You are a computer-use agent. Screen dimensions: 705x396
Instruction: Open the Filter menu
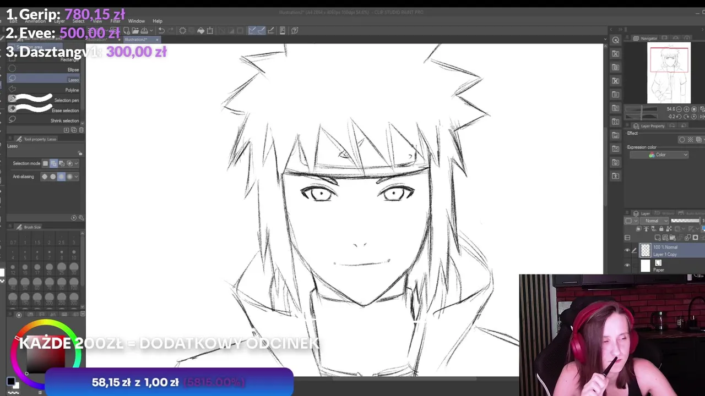(115, 21)
